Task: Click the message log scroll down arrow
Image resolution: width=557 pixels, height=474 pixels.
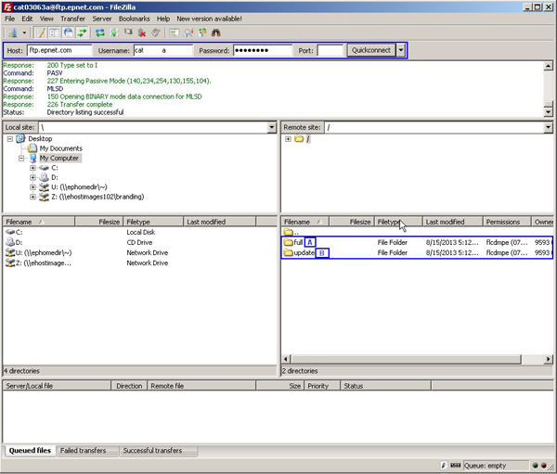Action: pos(548,112)
